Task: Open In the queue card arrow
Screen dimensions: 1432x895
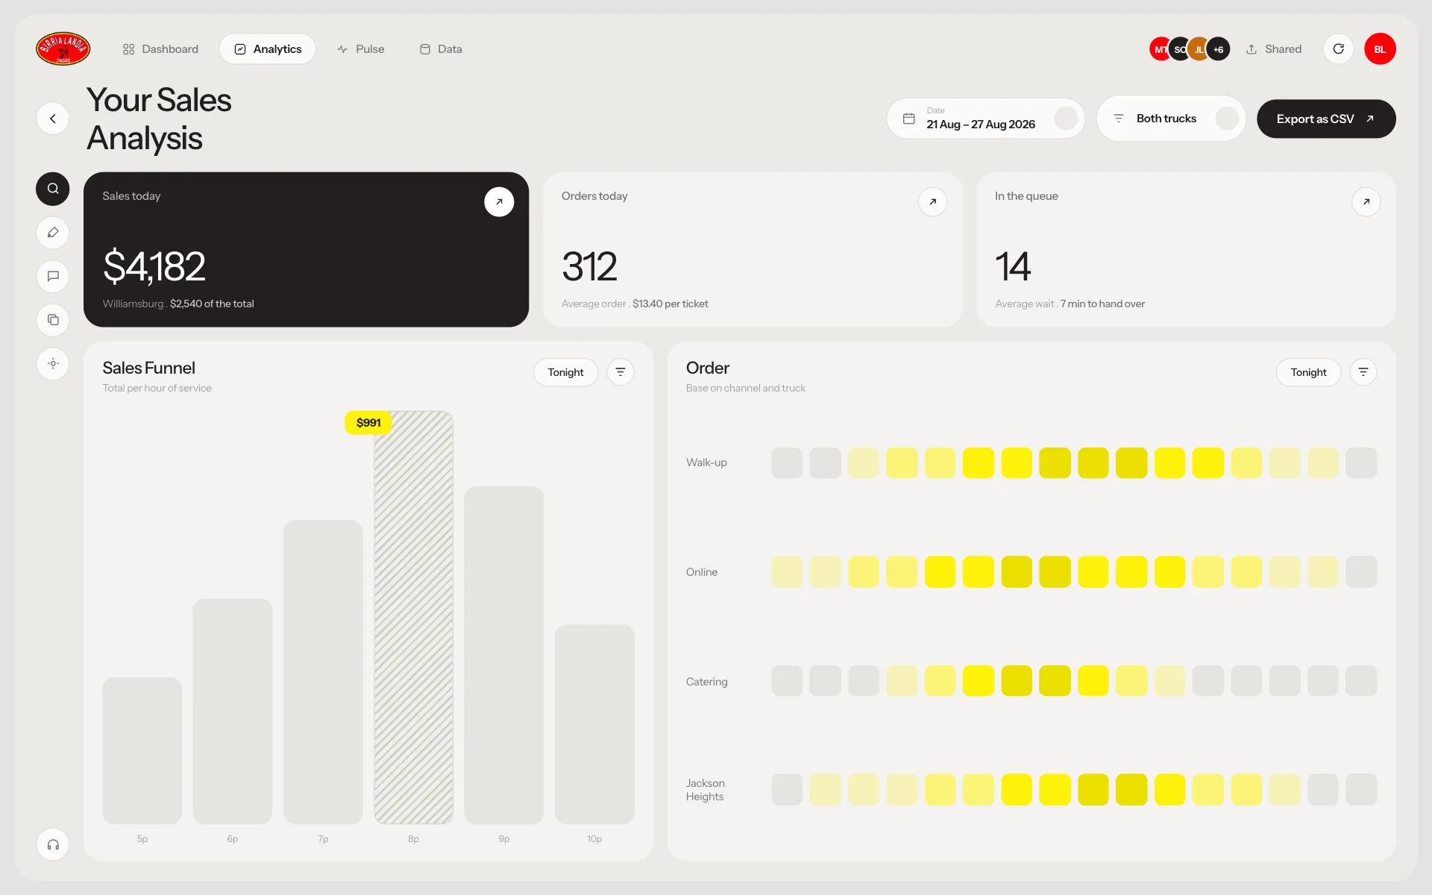Action: (x=1366, y=202)
